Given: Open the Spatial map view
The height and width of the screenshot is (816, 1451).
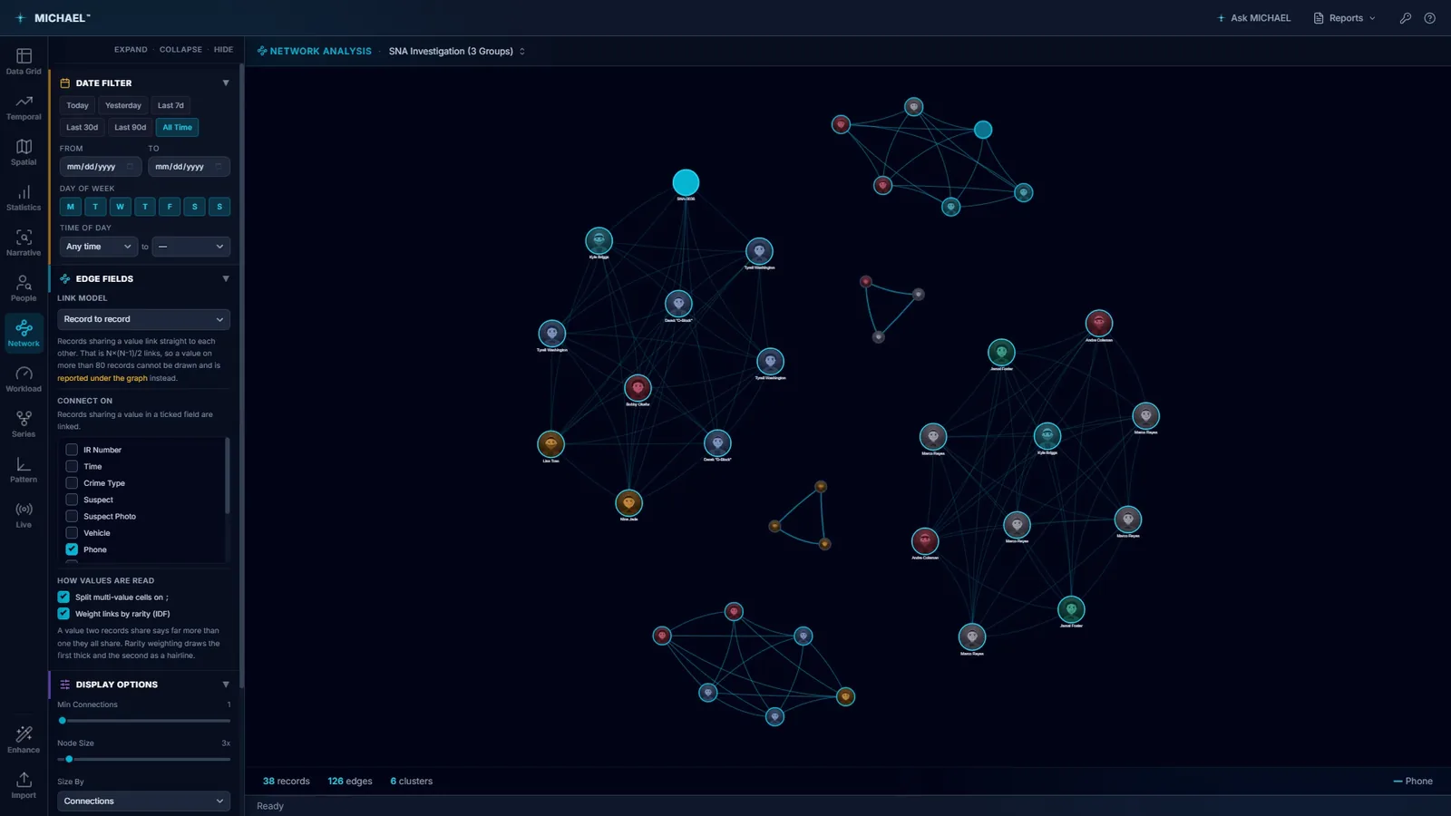Looking at the screenshot, I should tap(24, 152).
